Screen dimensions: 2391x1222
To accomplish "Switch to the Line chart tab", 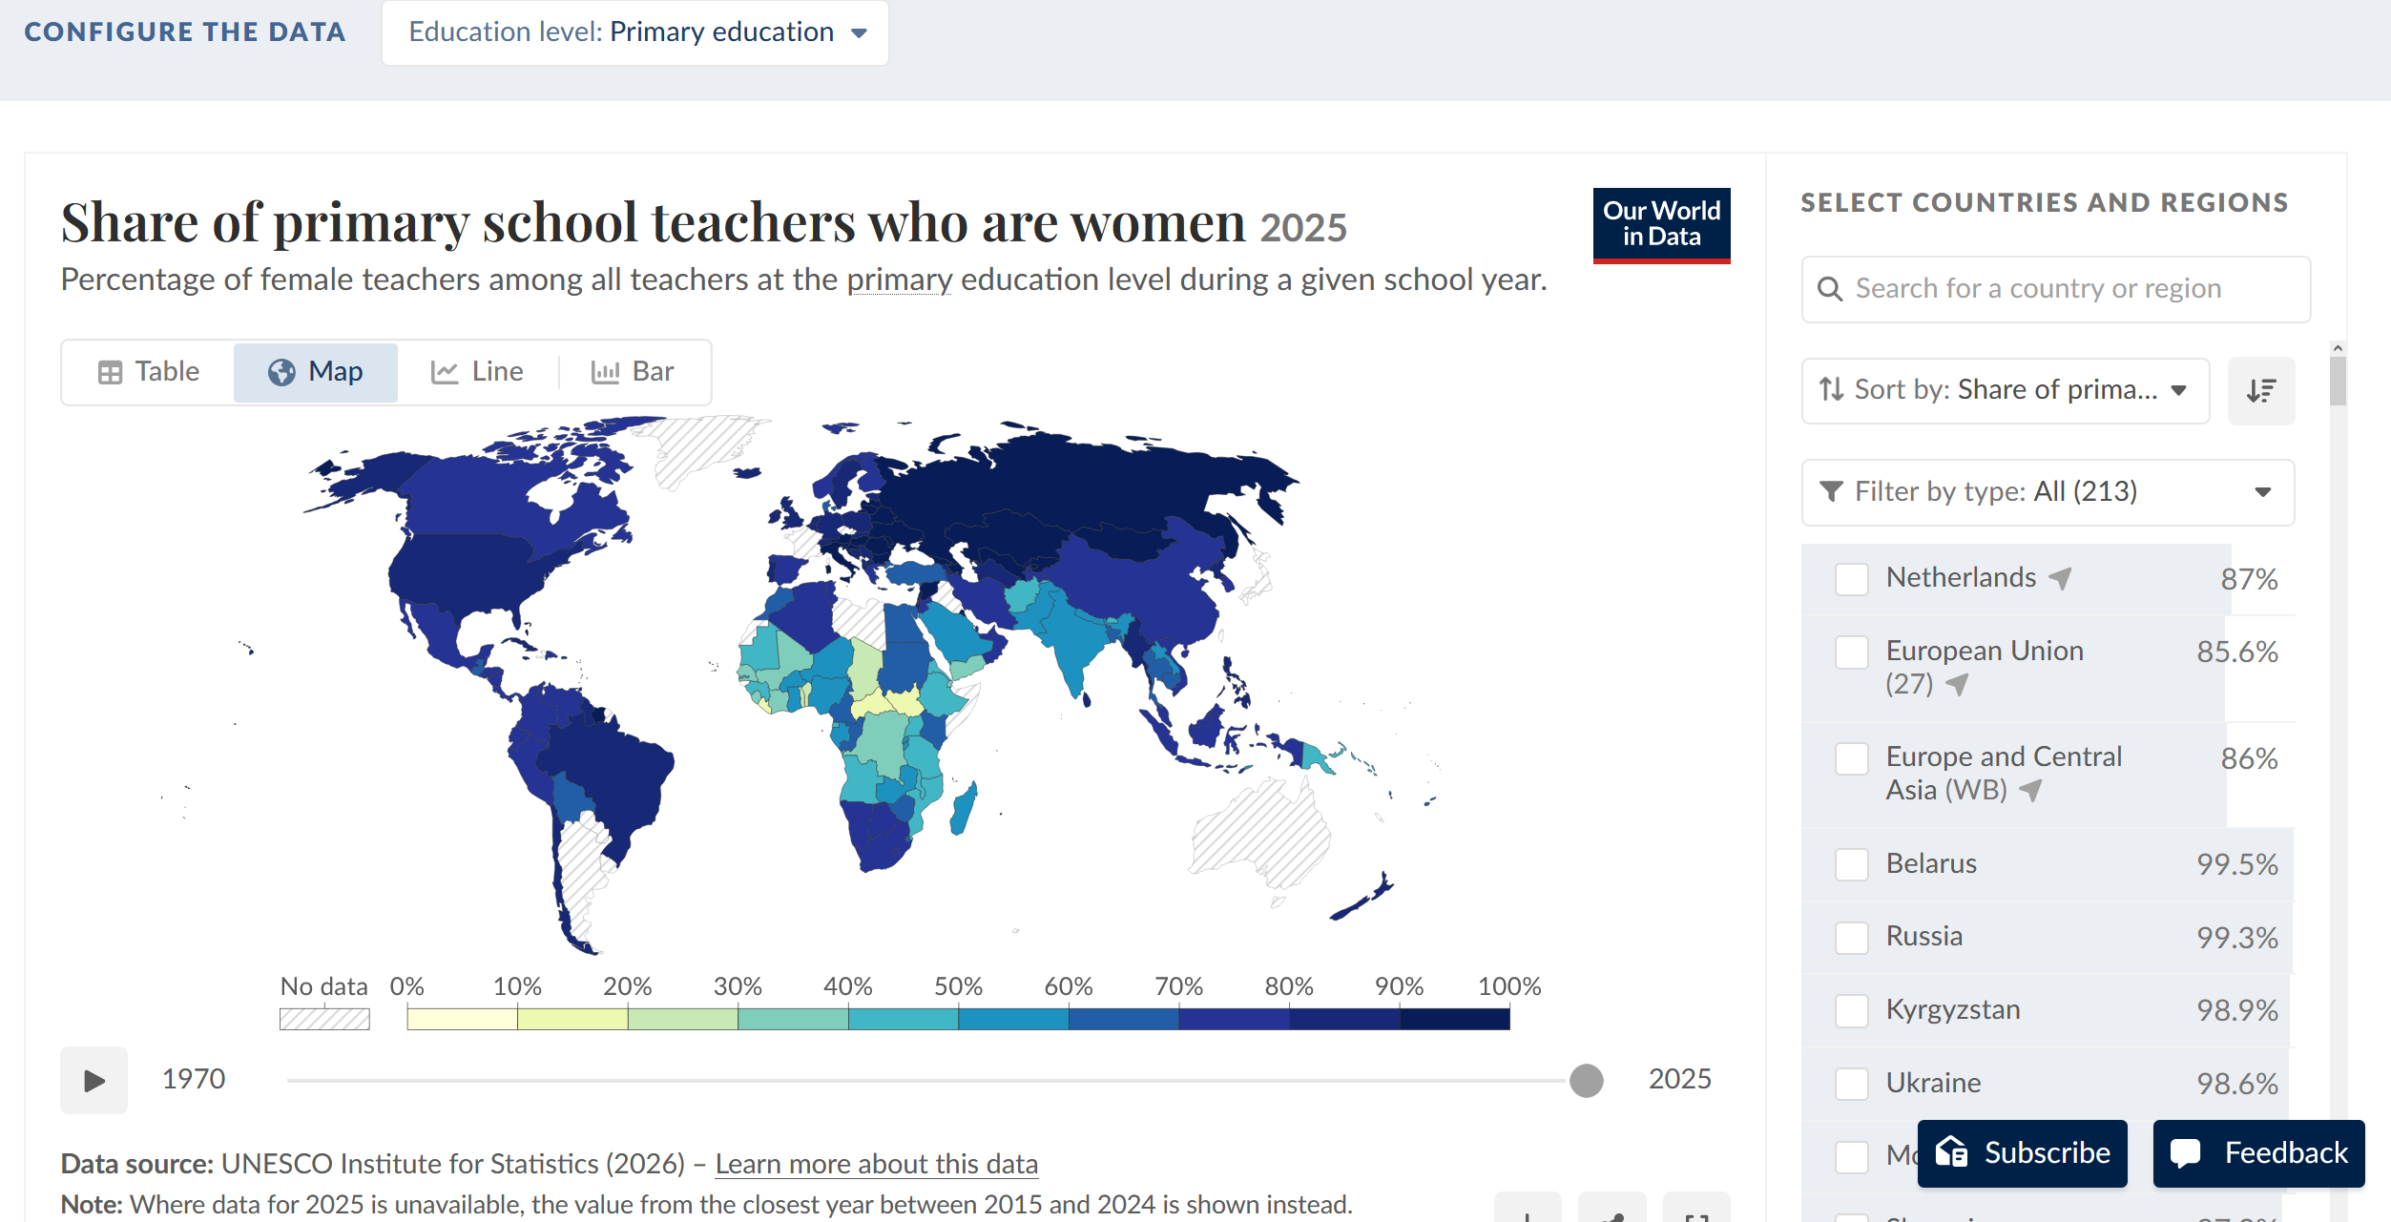I will click(x=477, y=371).
